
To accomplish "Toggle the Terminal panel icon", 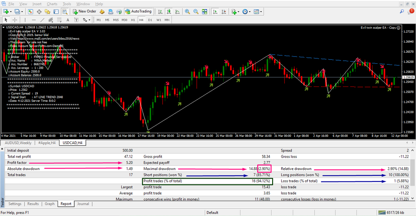I will 56,11.
